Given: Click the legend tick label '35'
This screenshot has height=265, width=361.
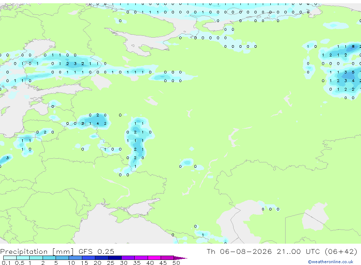Looking at the screenshot, I should click(137, 263).
